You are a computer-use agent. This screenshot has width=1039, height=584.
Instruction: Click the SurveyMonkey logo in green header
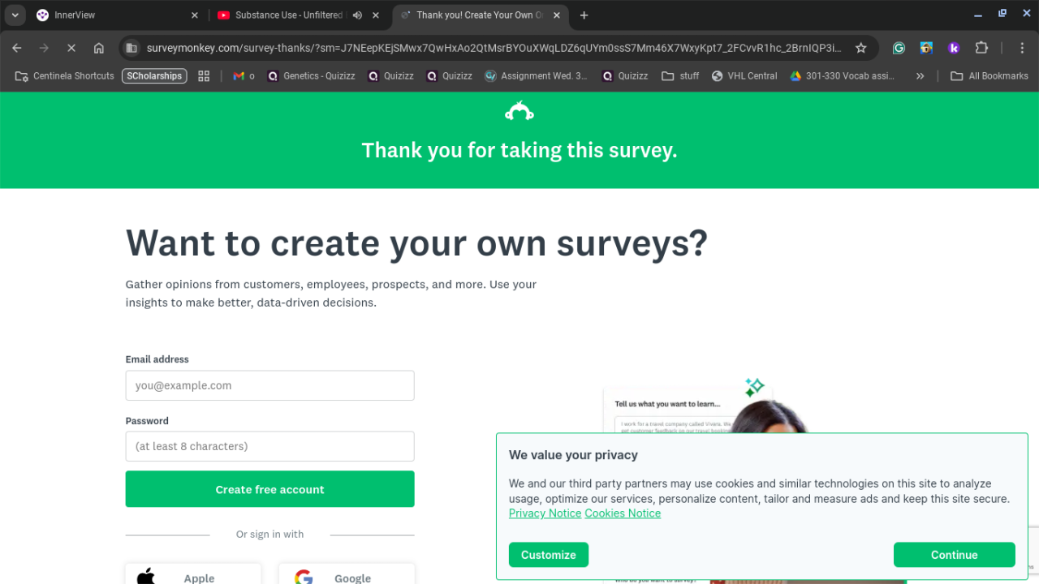coord(519,112)
